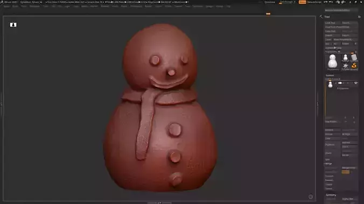
Task: Open the Render menu
Action: click(x=148, y=6)
